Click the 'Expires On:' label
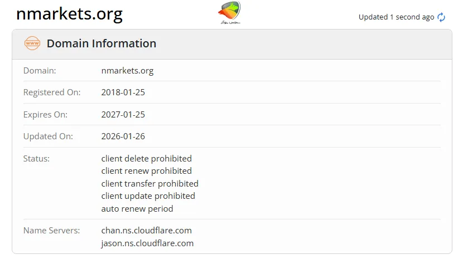This screenshot has height=259, width=458. coord(45,115)
